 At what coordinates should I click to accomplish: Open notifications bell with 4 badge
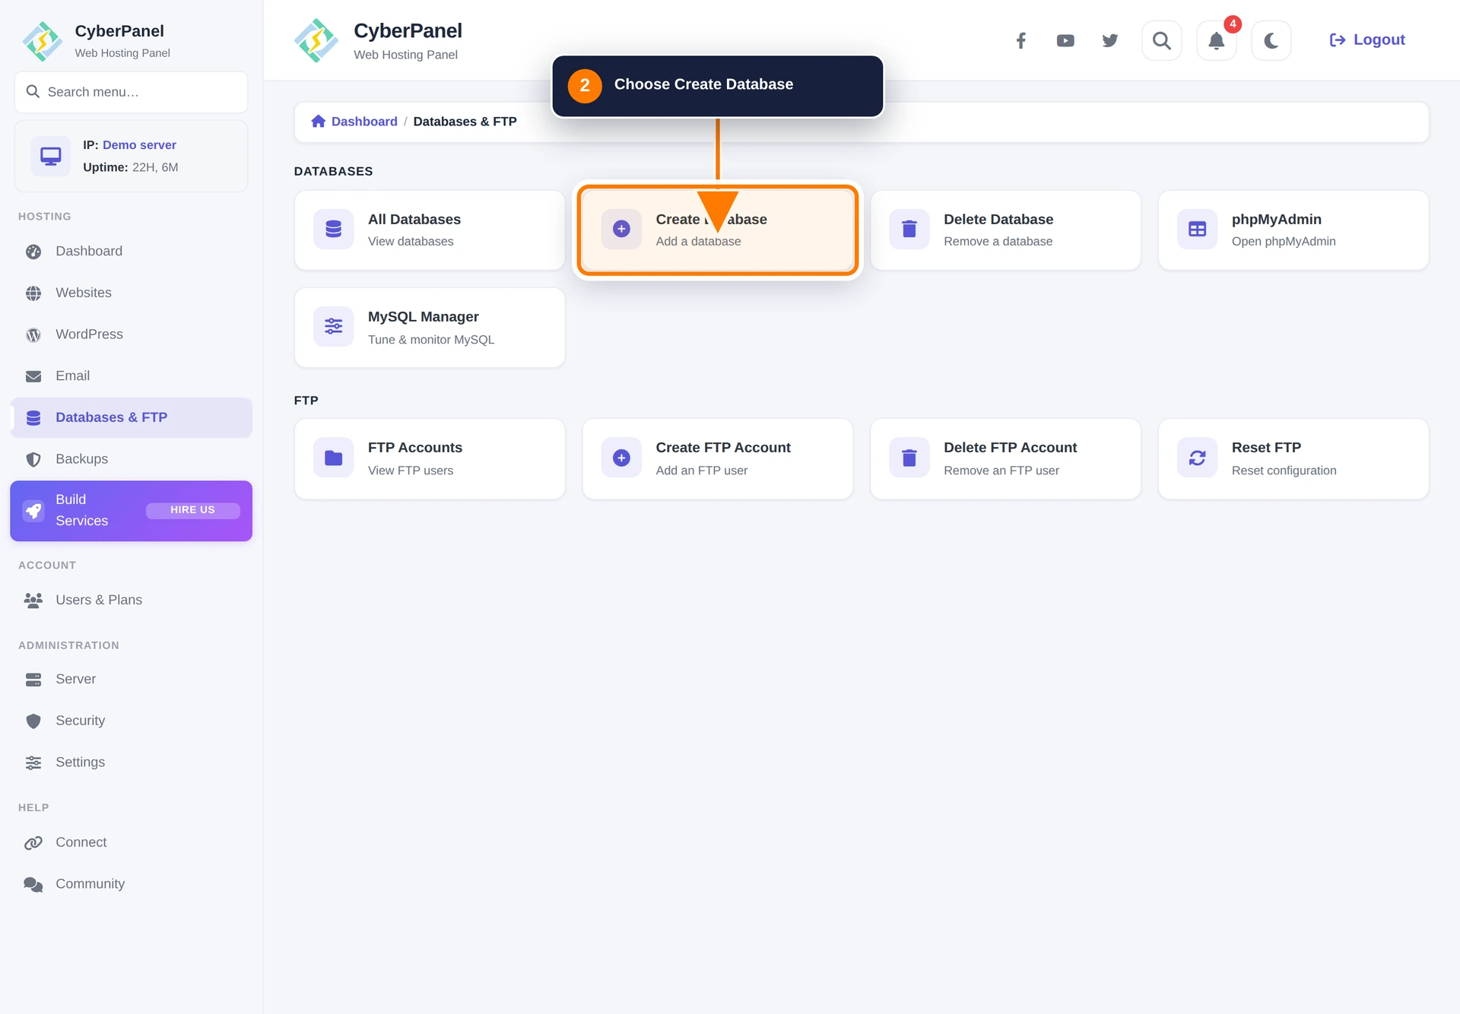point(1217,40)
